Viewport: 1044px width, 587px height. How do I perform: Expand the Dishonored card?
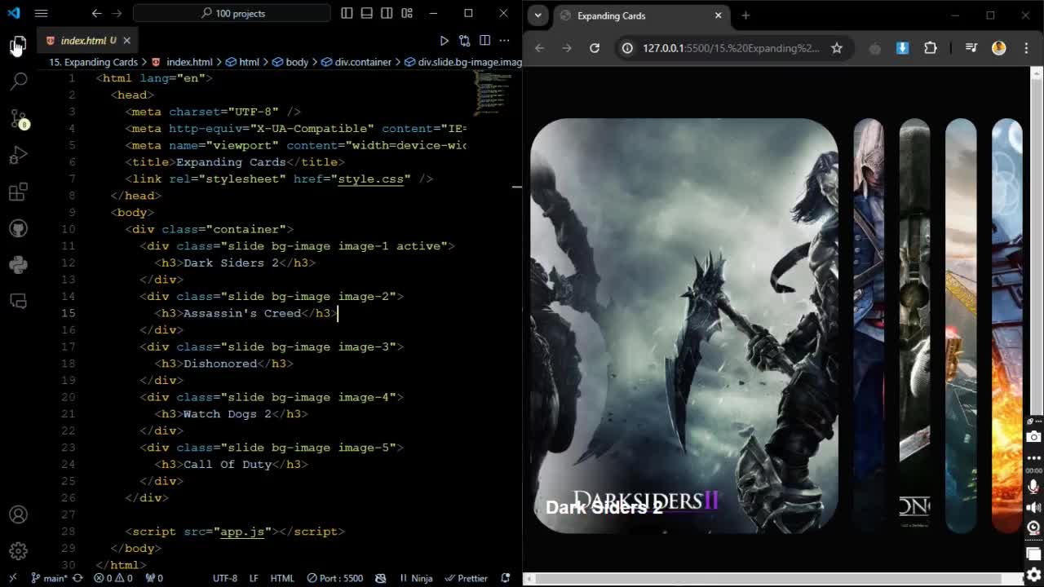pyautogui.click(x=914, y=326)
